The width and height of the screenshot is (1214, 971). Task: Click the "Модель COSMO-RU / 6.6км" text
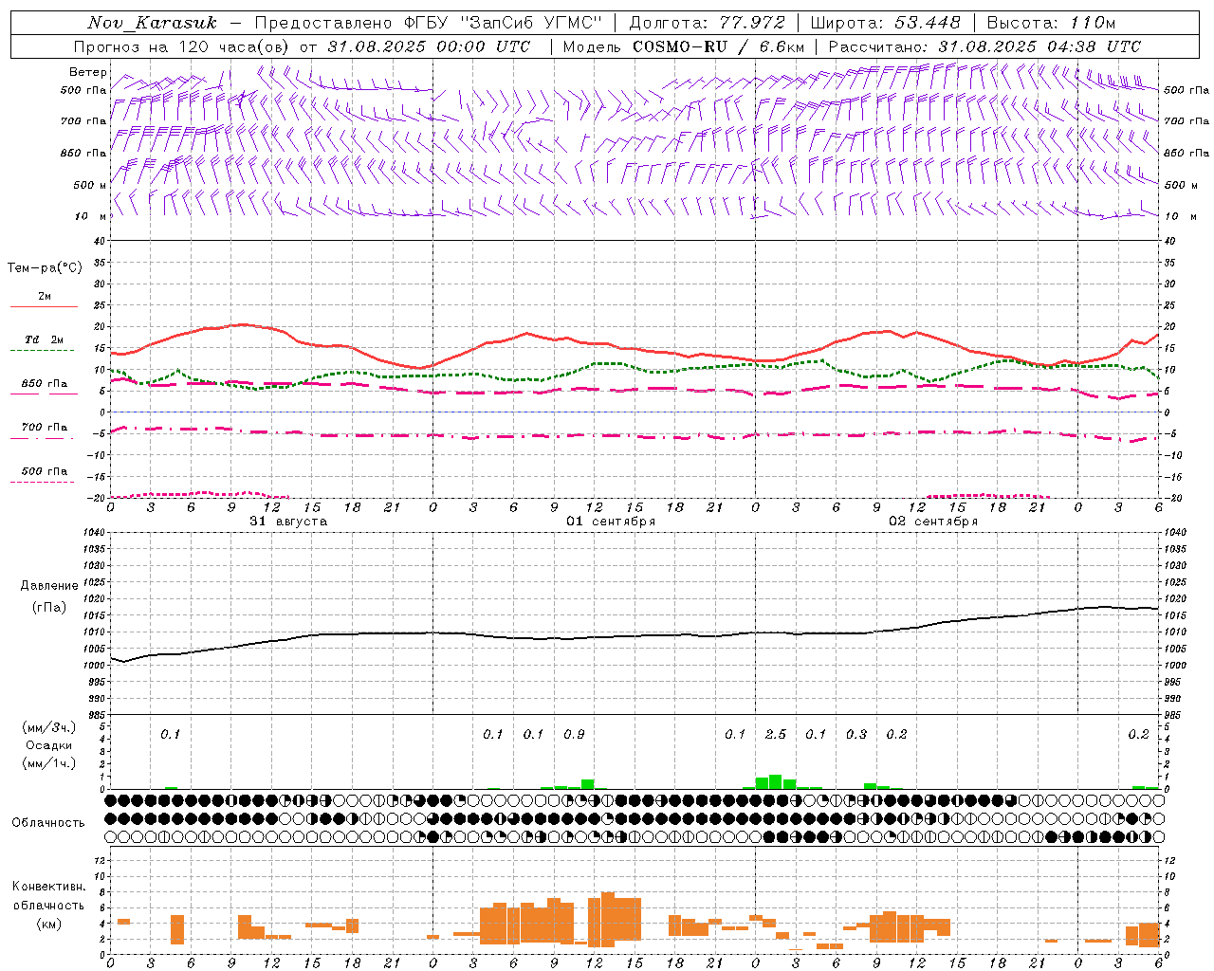684,46
